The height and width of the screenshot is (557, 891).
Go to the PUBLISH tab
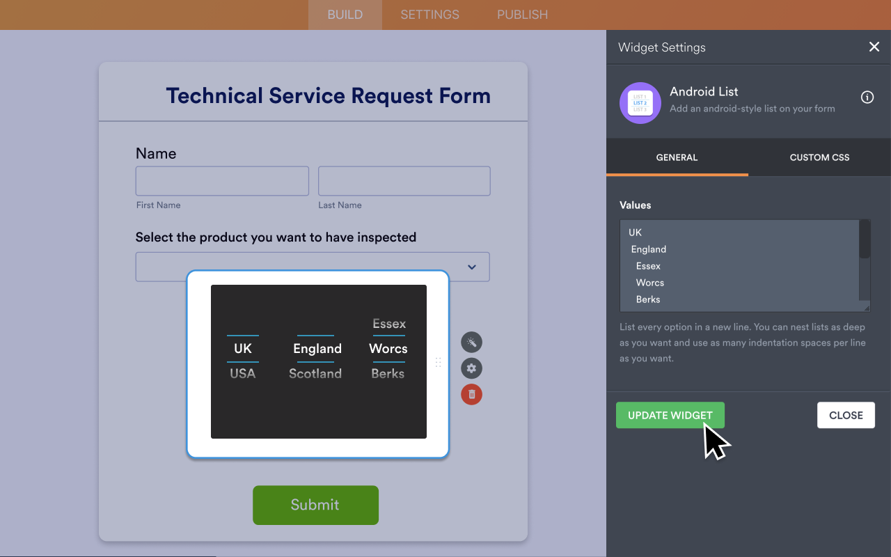522,15
